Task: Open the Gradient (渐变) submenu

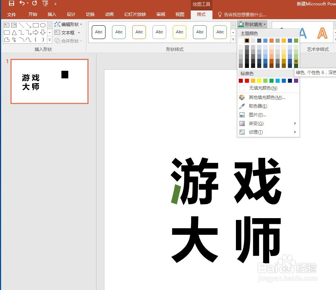Action: click(268, 124)
